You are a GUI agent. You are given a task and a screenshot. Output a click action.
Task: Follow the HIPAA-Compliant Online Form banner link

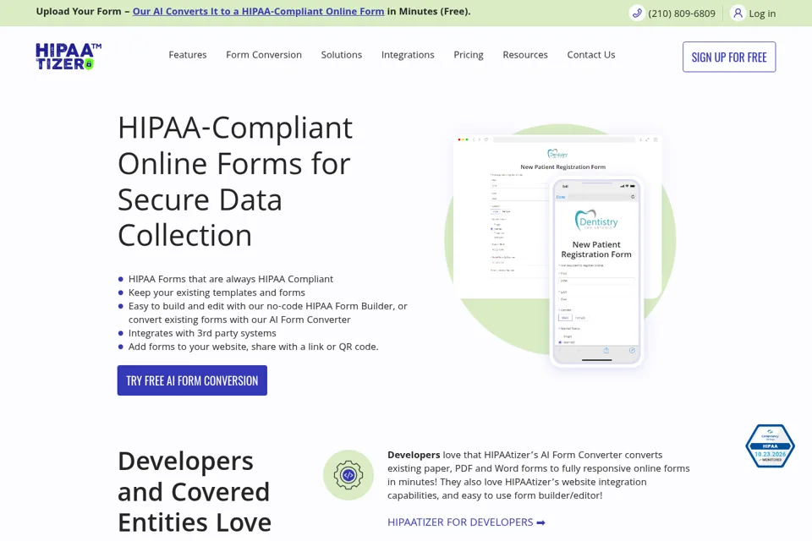259,11
